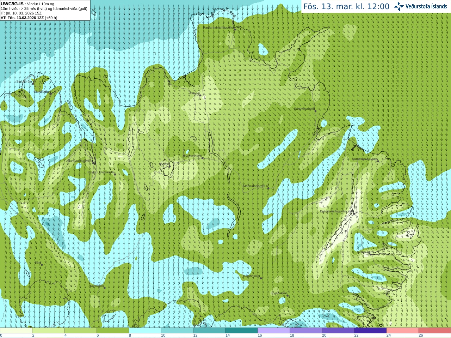Click the Mývatnsöræfi station label
The image size is (451, 338).
(192, 156)
